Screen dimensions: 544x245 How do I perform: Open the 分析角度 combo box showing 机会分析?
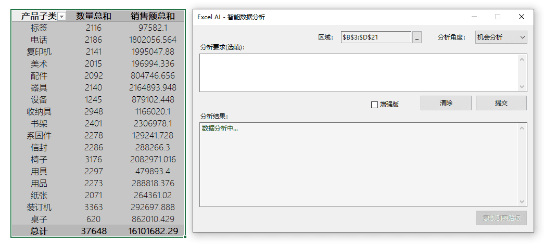click(501, 37)
